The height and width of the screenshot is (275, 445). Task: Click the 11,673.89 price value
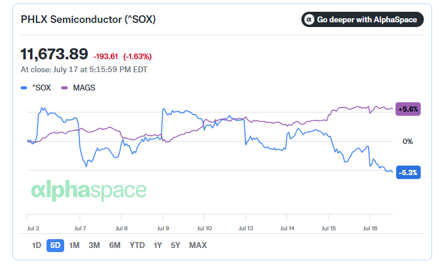55,54
